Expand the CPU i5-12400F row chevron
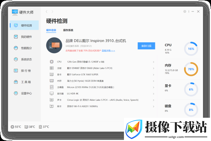211x141 pixels. pyautogui.click(x=154, y=62)
